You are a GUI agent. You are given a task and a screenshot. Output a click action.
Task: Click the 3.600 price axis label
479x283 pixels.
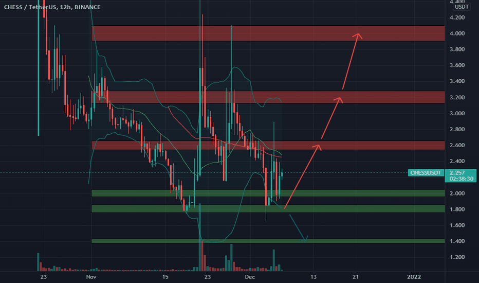pos(457,65)
